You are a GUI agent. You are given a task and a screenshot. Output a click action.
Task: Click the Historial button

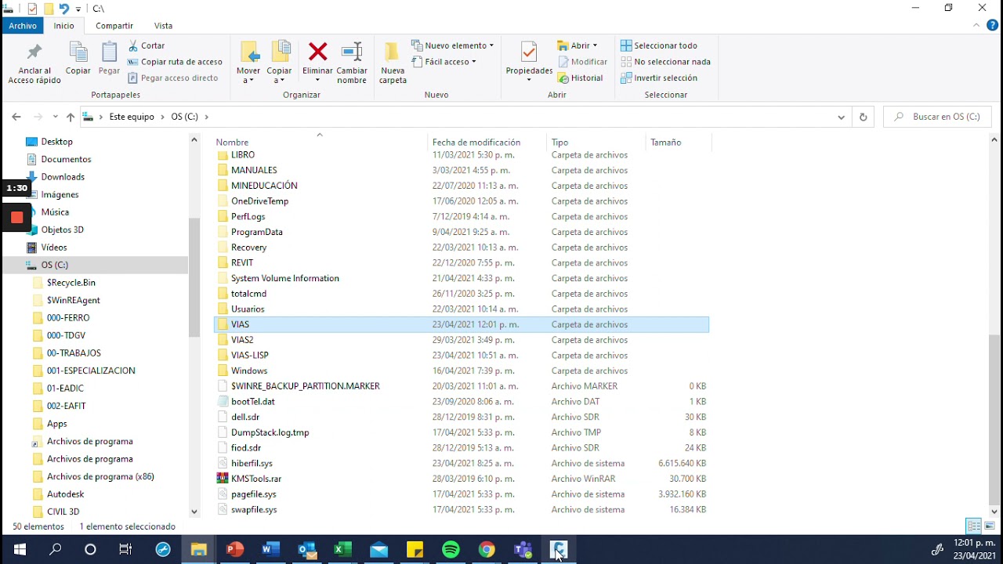pyautogui.click(x=581, y=78)
